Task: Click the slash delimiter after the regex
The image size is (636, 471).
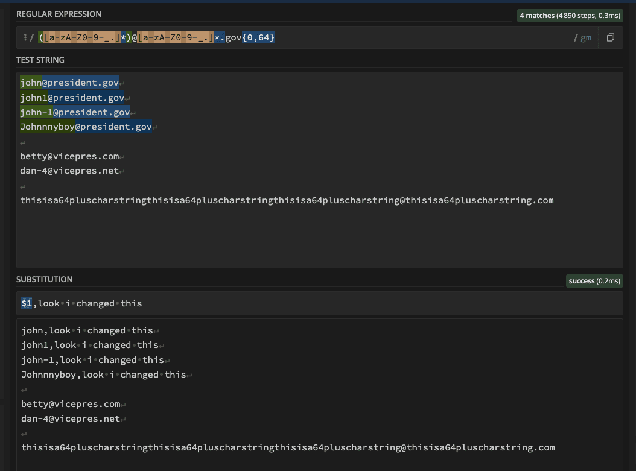Action: pos(577,37)
